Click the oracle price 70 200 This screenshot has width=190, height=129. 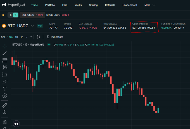68,28
